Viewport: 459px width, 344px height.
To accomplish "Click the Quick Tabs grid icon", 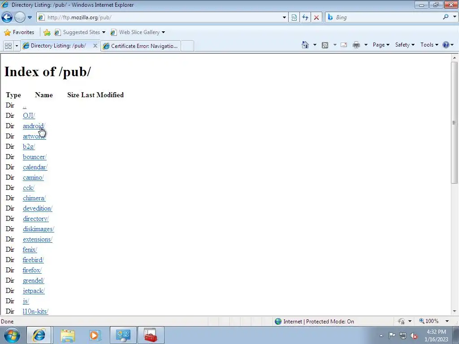I will point(8,46).
